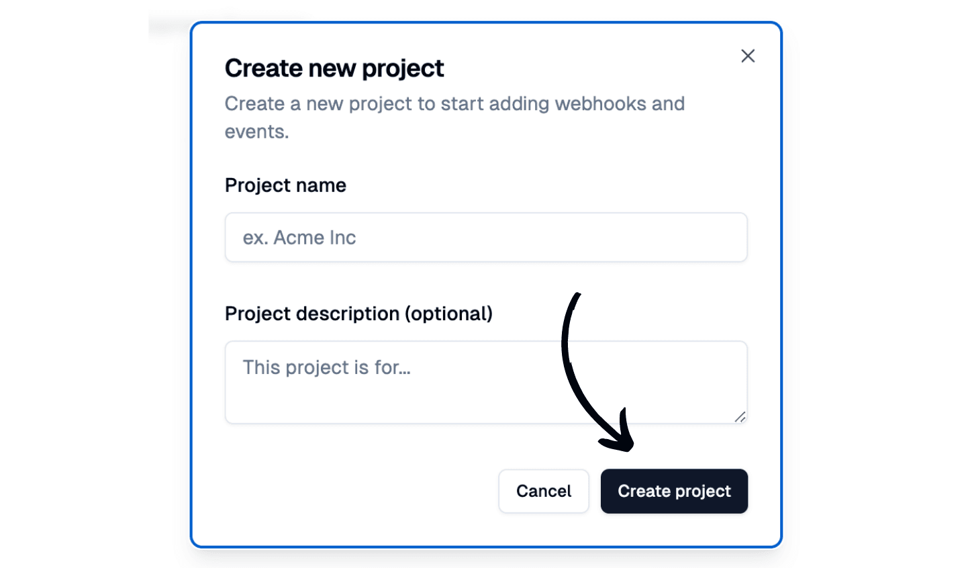The height and width of the screenshot is (568, 964).
Task: Click the '(optional)' text in description label
Action: pyautogui.click(x=448, y=314)
